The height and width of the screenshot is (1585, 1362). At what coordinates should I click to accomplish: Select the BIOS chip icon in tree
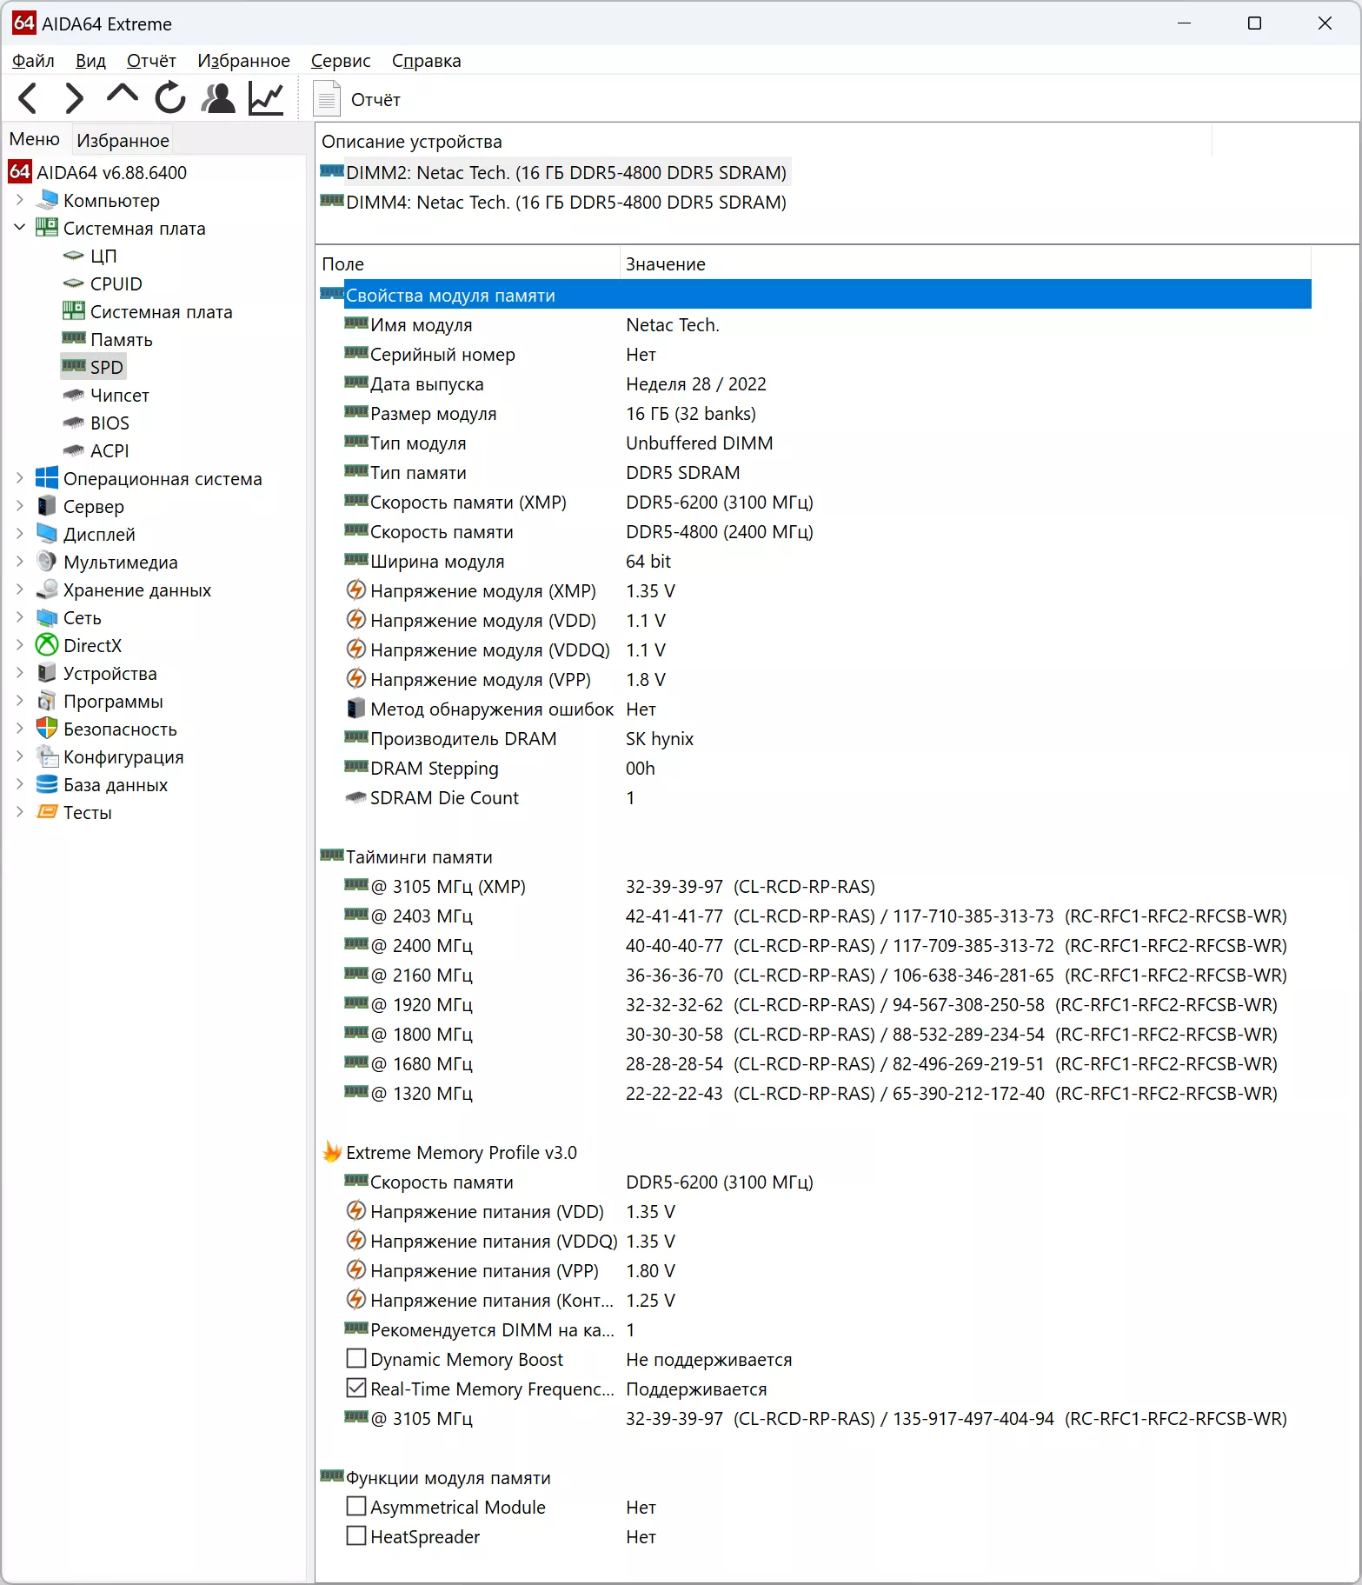74,423
